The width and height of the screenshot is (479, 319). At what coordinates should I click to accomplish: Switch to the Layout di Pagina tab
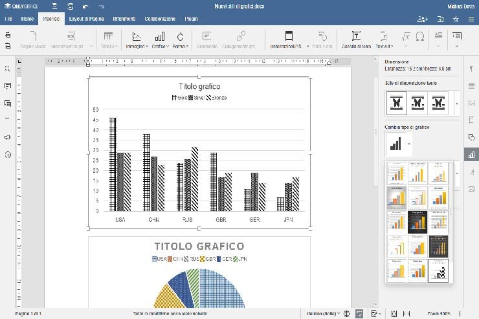point(87,19)
